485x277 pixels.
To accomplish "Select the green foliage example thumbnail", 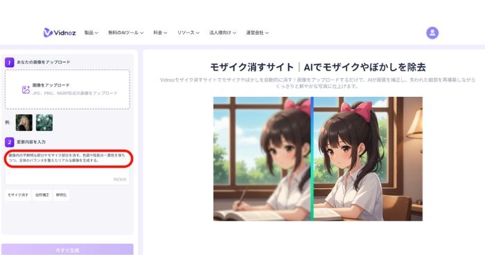I will click(x=44, y=123).
